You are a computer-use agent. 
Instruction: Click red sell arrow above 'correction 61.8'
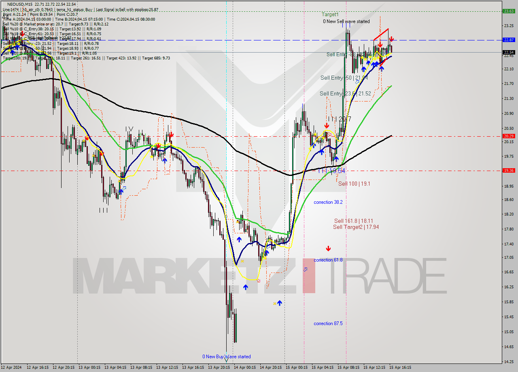tap(328, 249)
